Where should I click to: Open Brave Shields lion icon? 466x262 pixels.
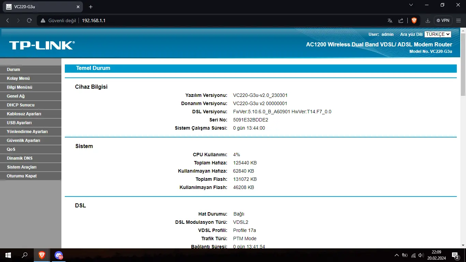click(414, 20)
